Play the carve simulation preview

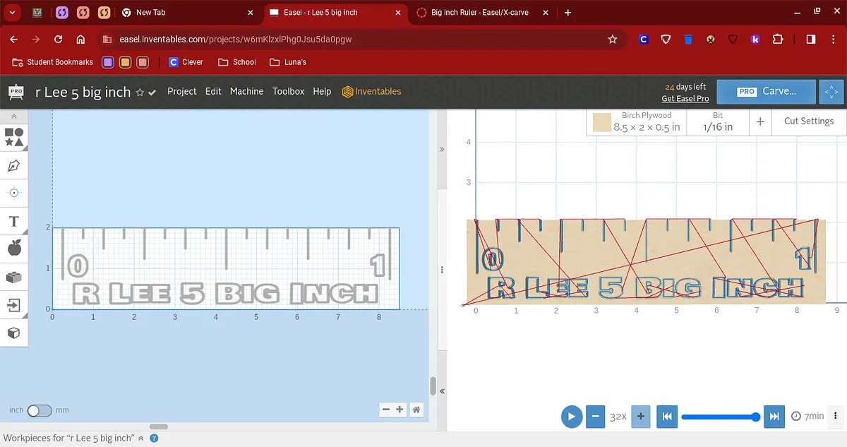pyautogui.click(x=572, y=416)
